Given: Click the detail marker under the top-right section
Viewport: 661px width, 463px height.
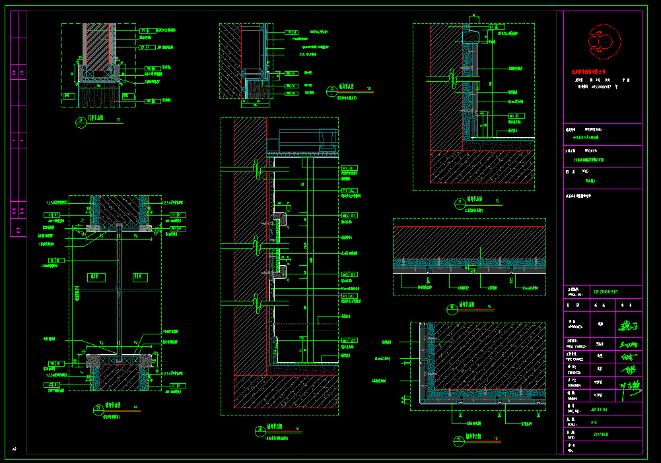Looking at the screenshot, I should point(459,201).
